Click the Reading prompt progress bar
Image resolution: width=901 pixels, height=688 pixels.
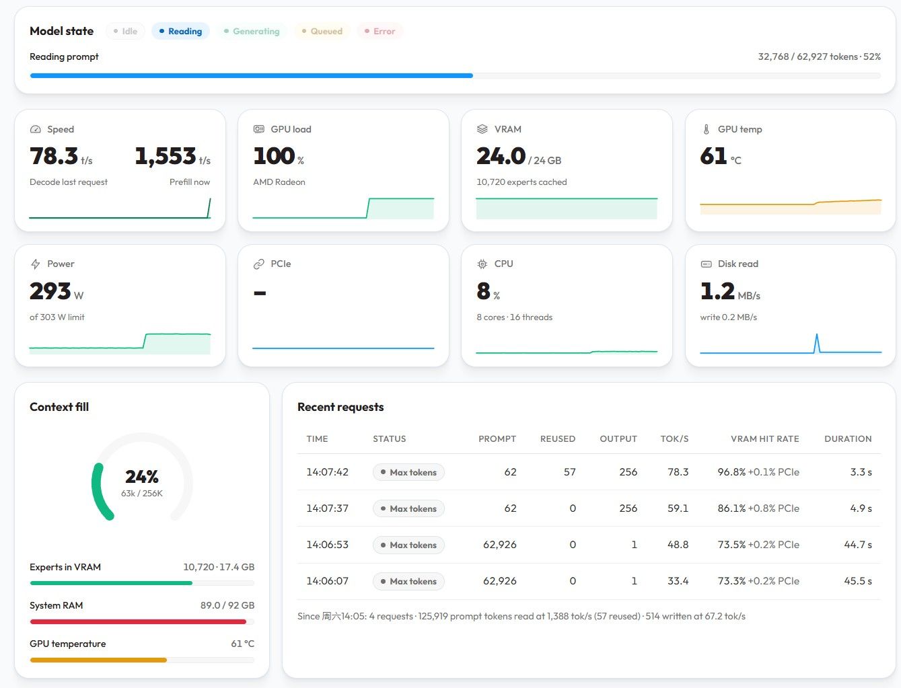[x=455, y=76]
